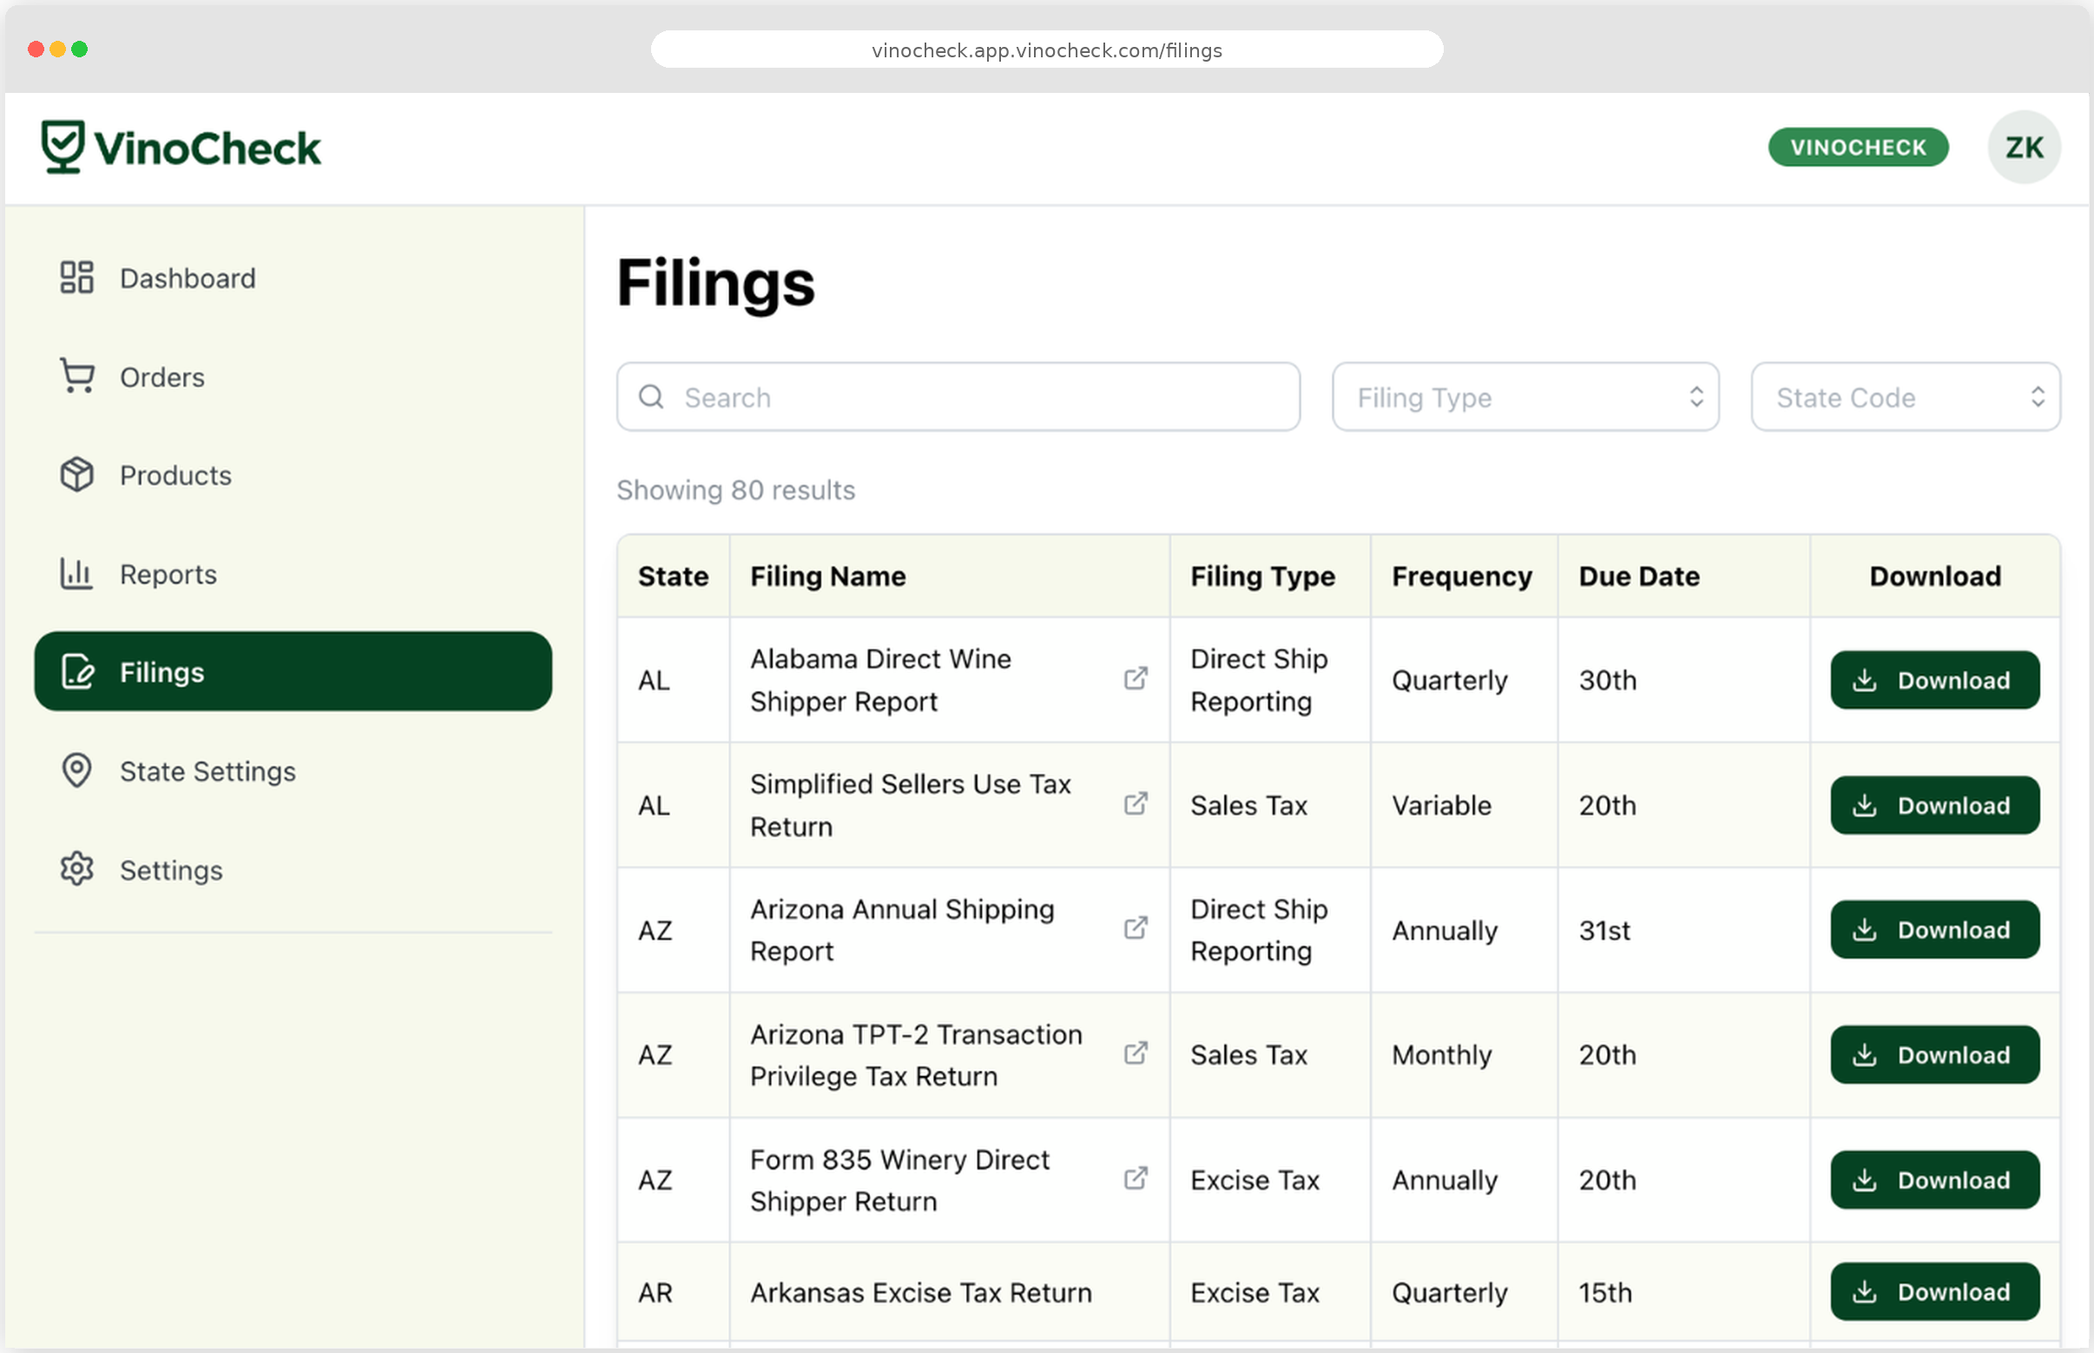The image size is (2094, 1353).
Task: Download the Simplified Sellers Use Tax Return
Action: pos(1934,805)
